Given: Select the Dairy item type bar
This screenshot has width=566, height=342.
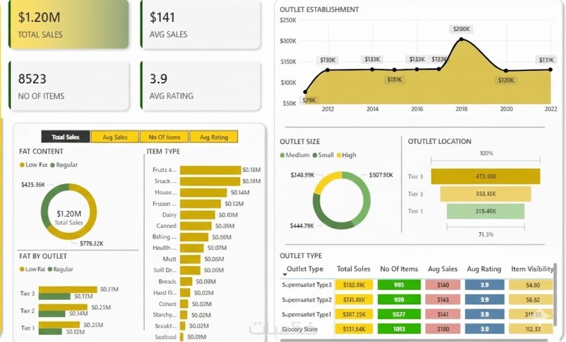Looking at the screenshot, I should (x=197, y=215).
